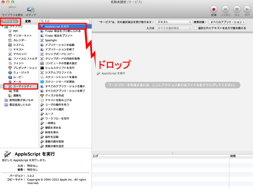Open the 使用回数が多いもの smart folder
Viewport: 253px width, 189px height.
point(19,100)
